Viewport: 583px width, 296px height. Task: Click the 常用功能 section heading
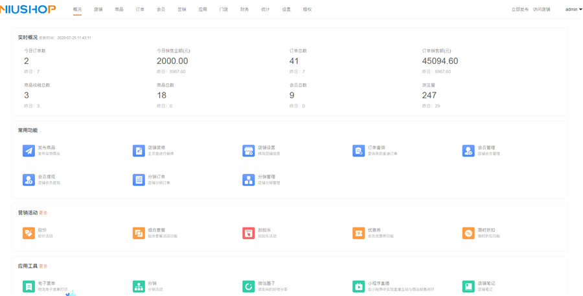click(27, 130)
